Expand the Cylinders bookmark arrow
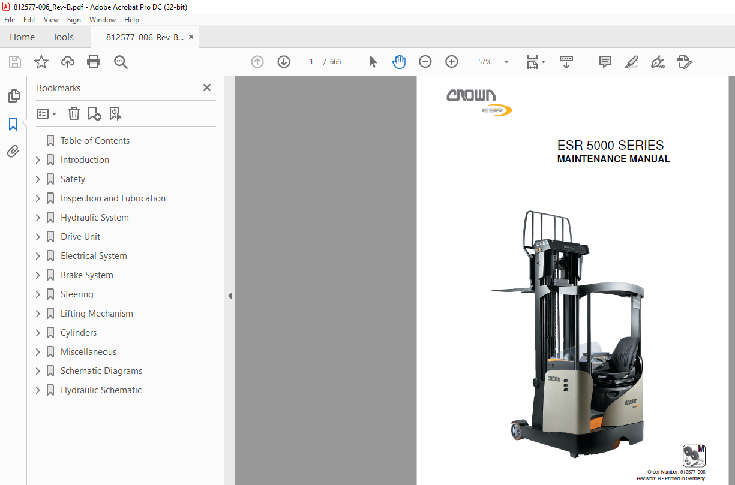 [38, 333]
